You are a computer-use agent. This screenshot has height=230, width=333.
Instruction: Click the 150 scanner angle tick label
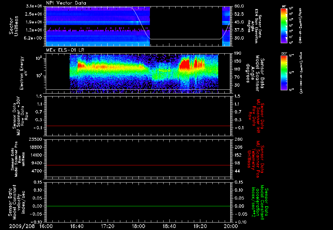pyautogui.click(x=238, y=61)
